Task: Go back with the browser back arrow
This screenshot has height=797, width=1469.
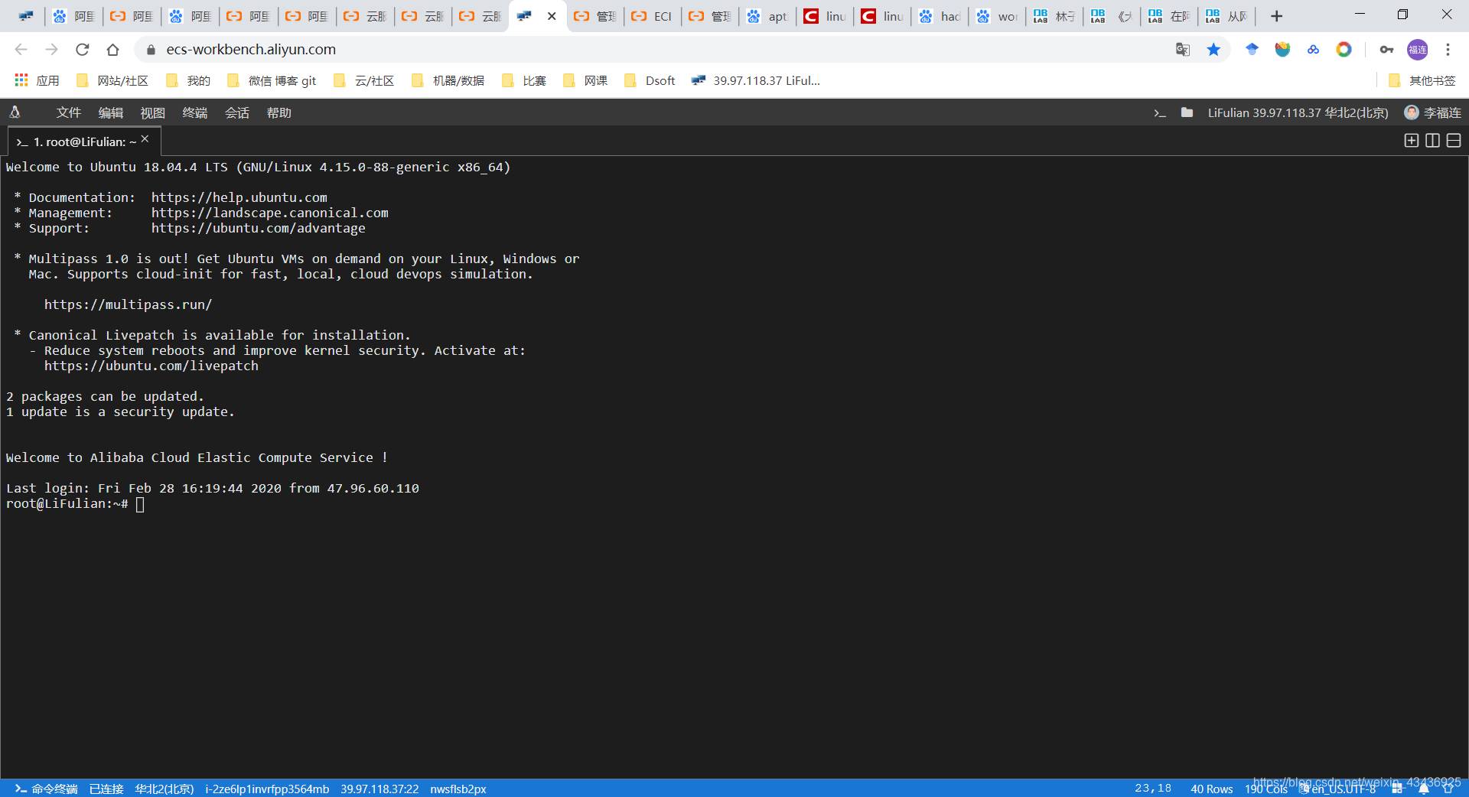Action: point(21,50)
